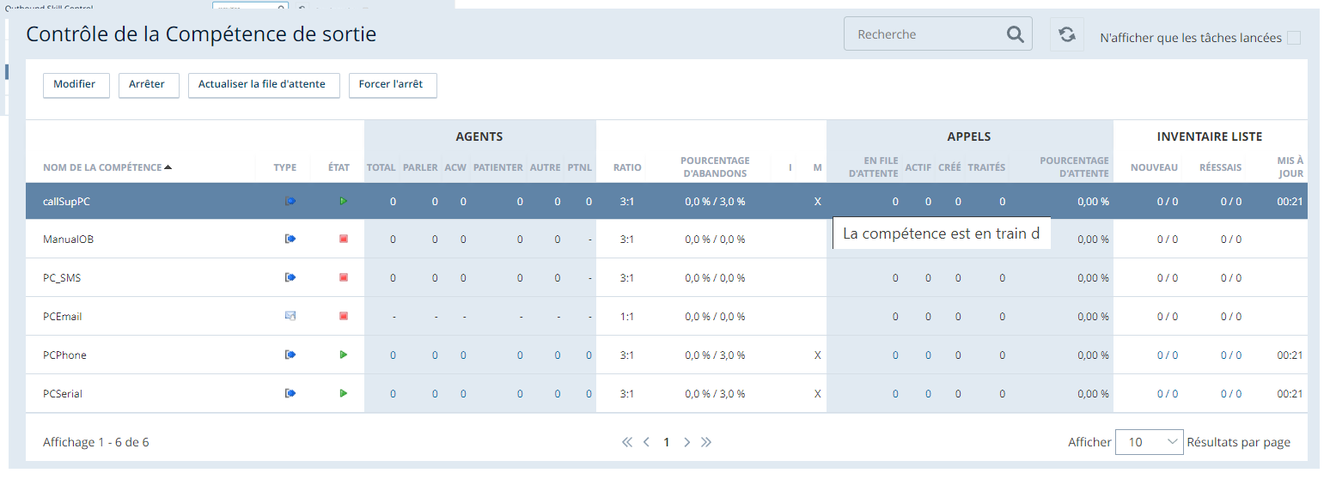Image resolution: width=1330 pixels, height=479 pixels.
Task: Click the TOTAL agents column header
Action: click(381, 167)
